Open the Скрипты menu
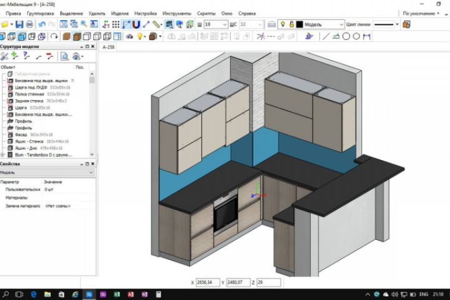The height and width of the screenshot is (300, 450). [206, 14]
